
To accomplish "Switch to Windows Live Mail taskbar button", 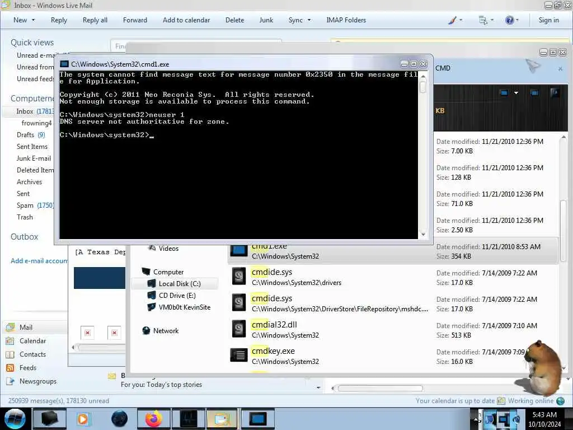I will tap(222, 419).
